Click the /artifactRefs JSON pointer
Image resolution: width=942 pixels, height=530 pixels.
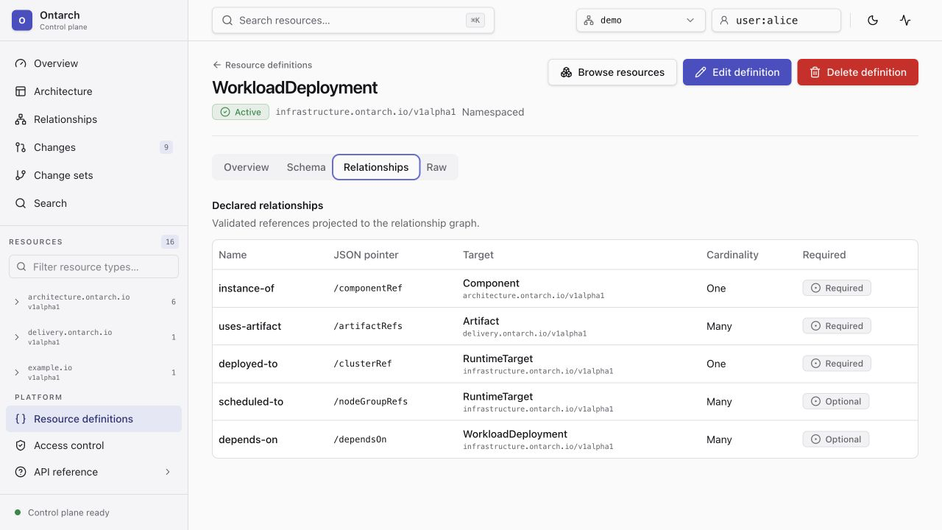point(368,326)
